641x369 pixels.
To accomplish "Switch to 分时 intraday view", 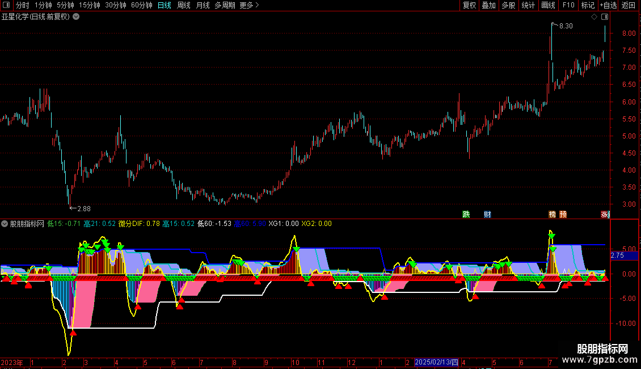I will pos(23,5).
